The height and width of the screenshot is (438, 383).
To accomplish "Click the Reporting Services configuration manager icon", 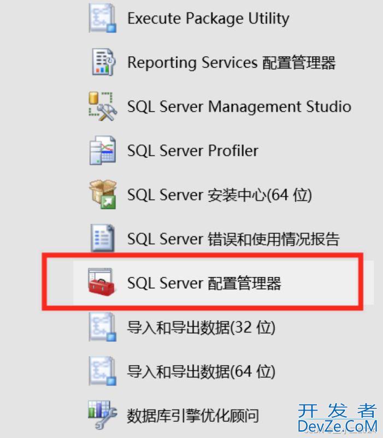I will coord(102,62).
